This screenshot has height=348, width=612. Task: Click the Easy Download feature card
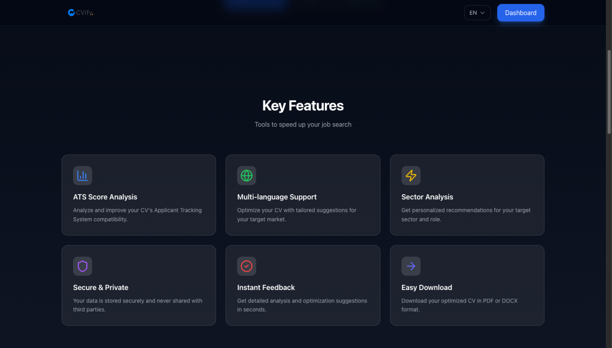[467, 285]
